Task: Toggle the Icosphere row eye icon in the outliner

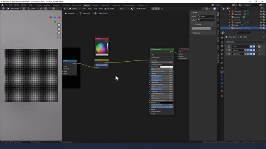Action: click(x=261, y=22)
